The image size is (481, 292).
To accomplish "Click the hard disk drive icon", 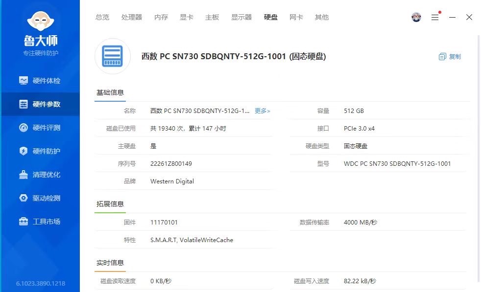I will coord(113,56).
